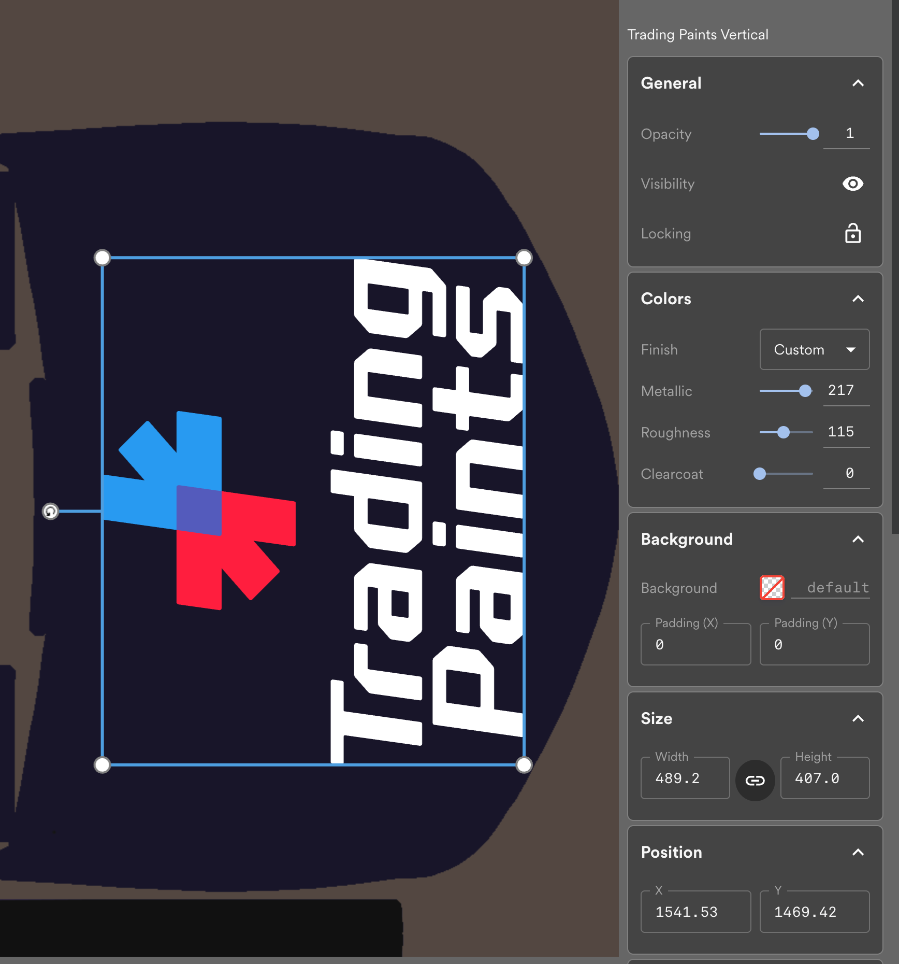Click the Padding (X) input field
The height and width of the screenshot is (964, 899).
695,645
